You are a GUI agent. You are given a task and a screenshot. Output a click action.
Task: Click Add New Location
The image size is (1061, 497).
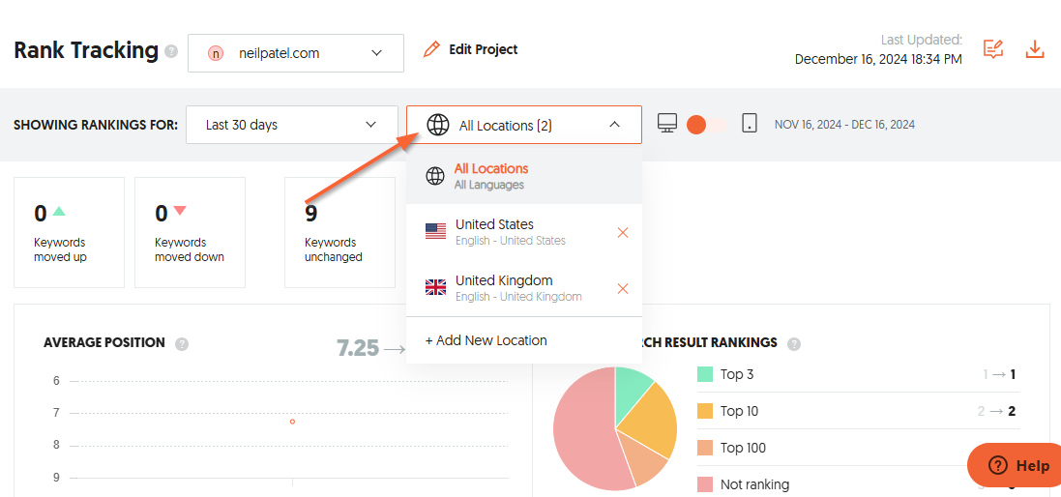tap(486, 340)
